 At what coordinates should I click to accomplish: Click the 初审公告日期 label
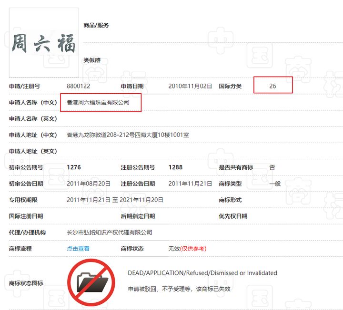tap(26, 184)
